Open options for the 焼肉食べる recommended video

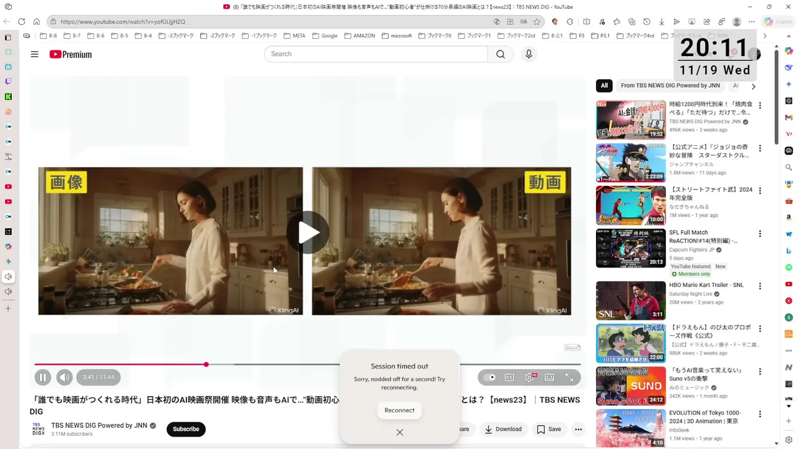tap(760, 105)
